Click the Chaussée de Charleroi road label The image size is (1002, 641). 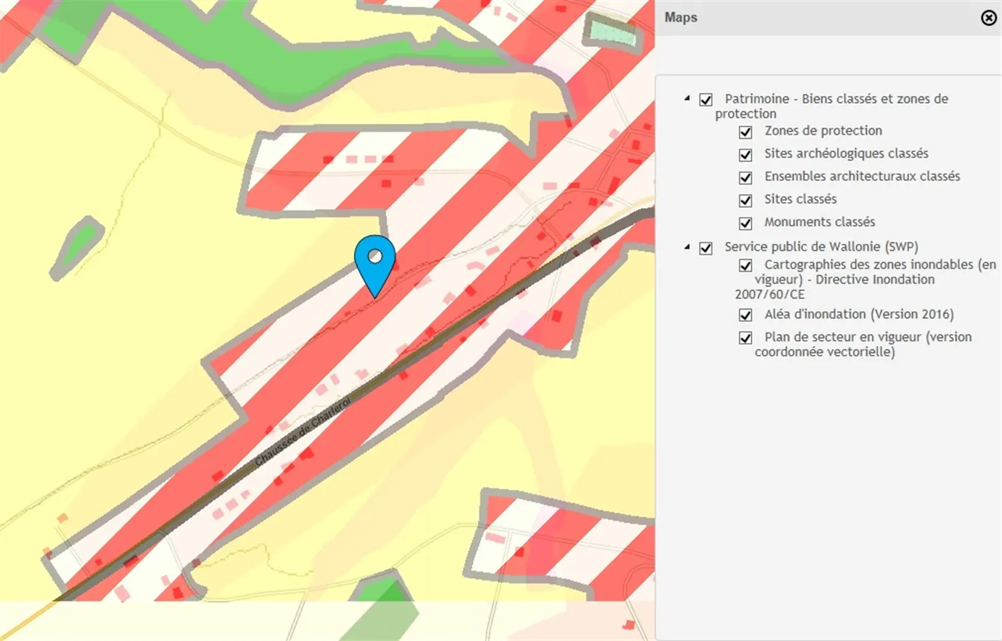[303, 431]
